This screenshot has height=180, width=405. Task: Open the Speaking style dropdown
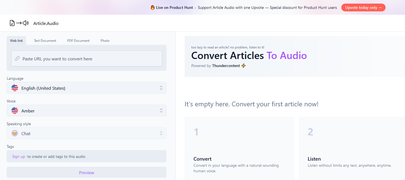[86, 133]
